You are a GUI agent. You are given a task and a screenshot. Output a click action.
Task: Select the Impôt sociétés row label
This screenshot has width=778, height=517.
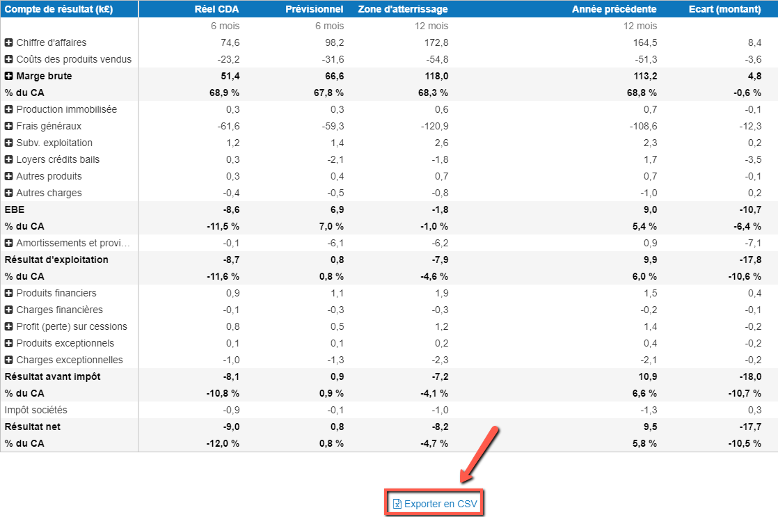tap(35, 410)
